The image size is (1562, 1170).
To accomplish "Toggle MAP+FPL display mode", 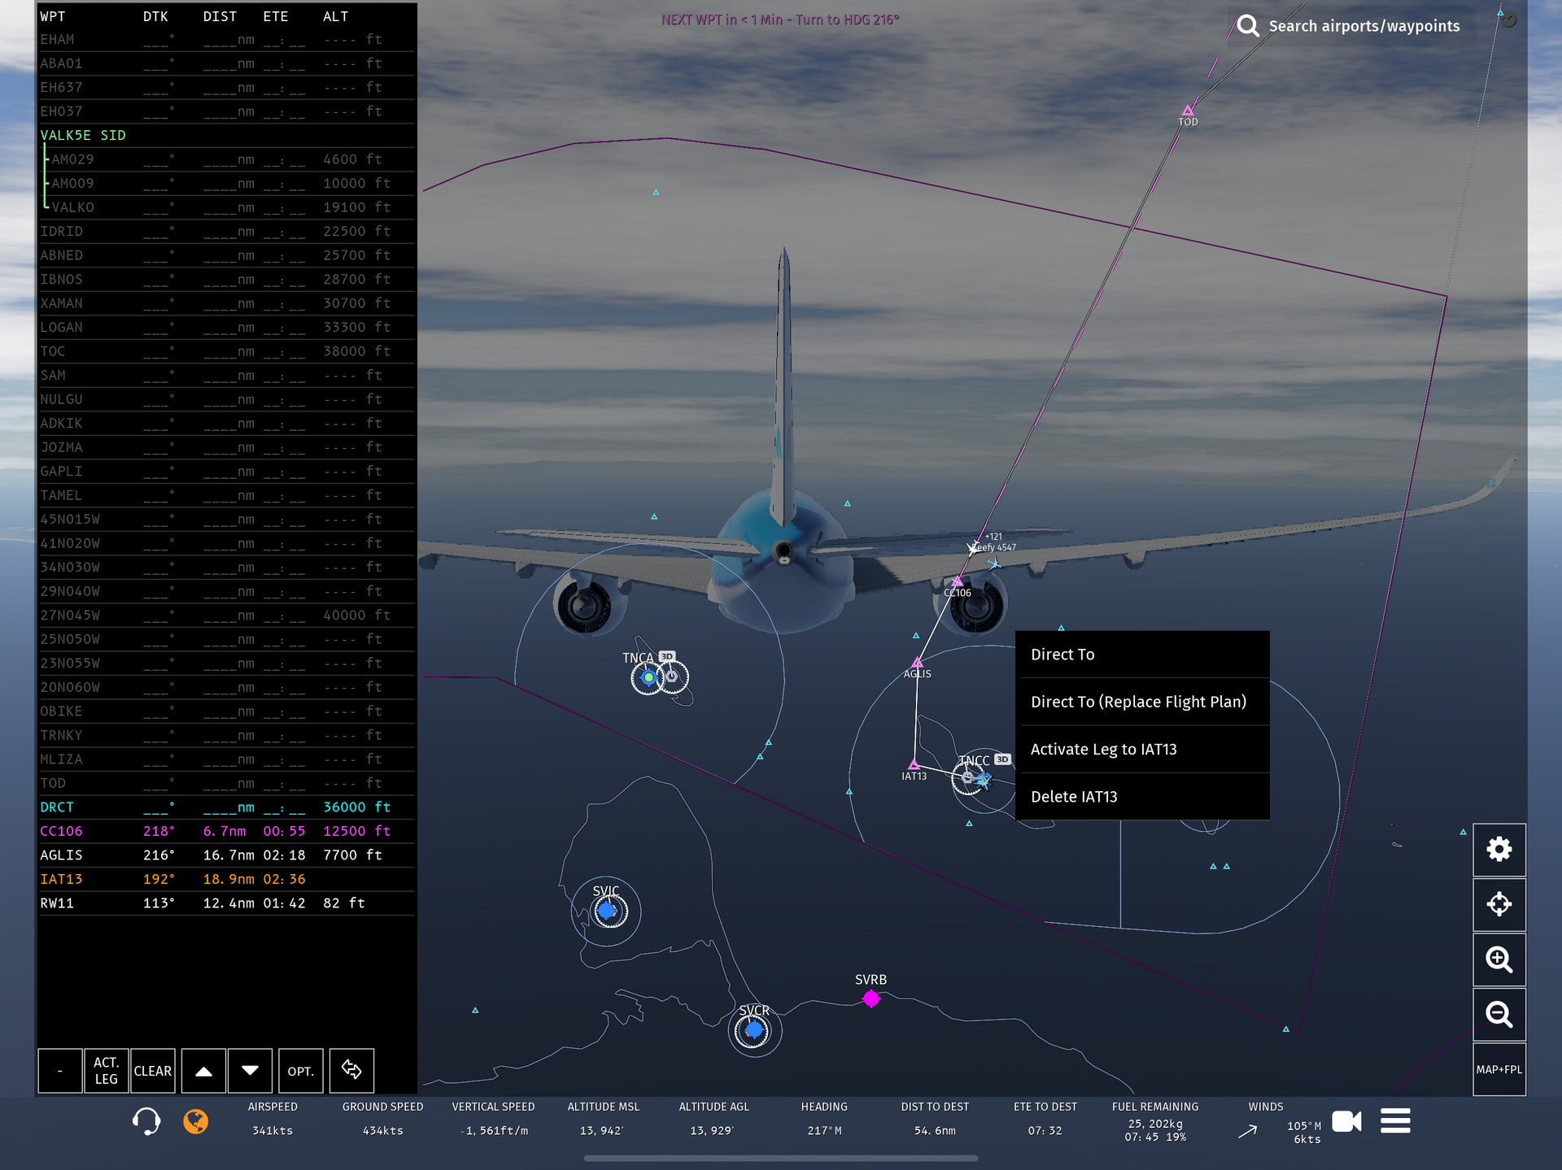I will tap(1499, 1069).
